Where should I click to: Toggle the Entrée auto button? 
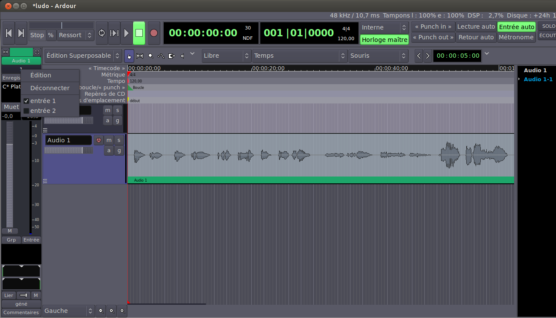(517, 27)
